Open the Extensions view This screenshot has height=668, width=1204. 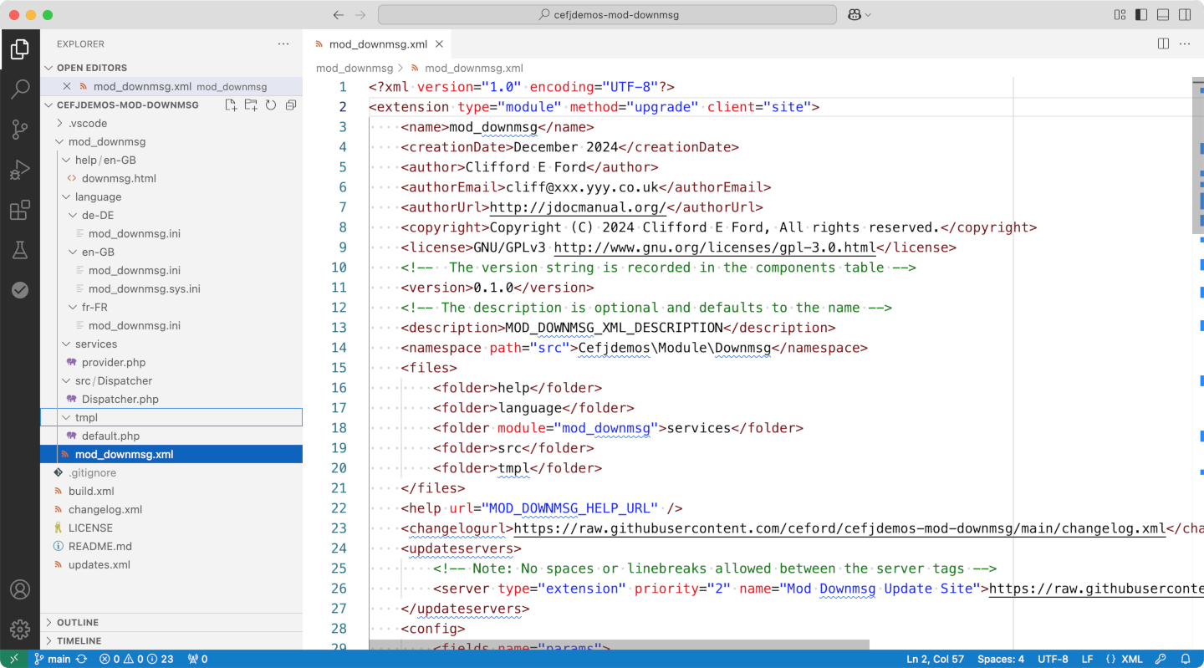click(20, 210)
